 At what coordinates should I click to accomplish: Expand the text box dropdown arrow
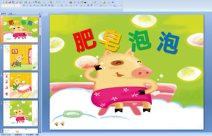[x=101, y=2]
